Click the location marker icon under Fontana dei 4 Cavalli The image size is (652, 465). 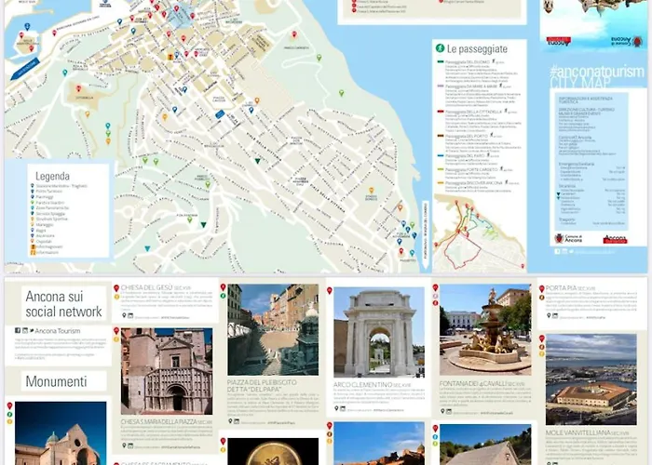pos(442,411)
